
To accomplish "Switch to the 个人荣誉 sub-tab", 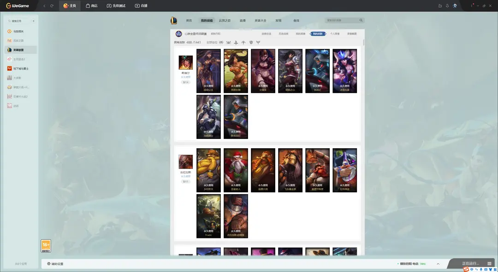I will pyautogui.click(x=335, y=34).
